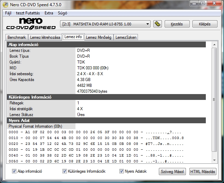Click the Alap információ section header
The height and width of the screenshot is (183, 224).
[106, 45]
